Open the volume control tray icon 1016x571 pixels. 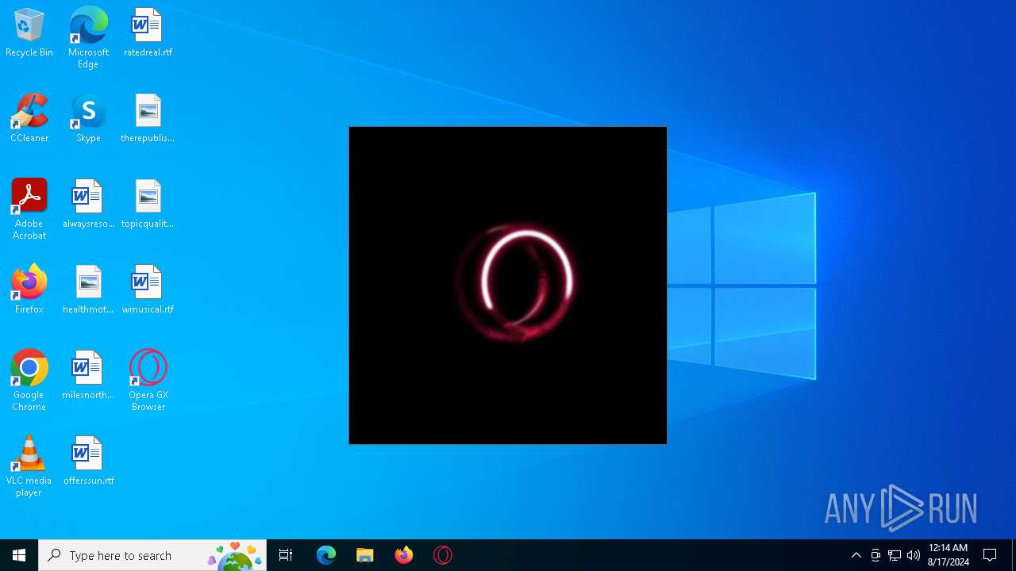[914, 555]
